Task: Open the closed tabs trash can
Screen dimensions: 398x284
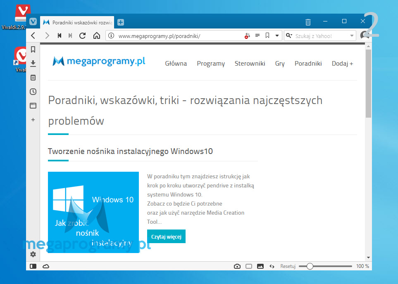Action: point(308,22)
